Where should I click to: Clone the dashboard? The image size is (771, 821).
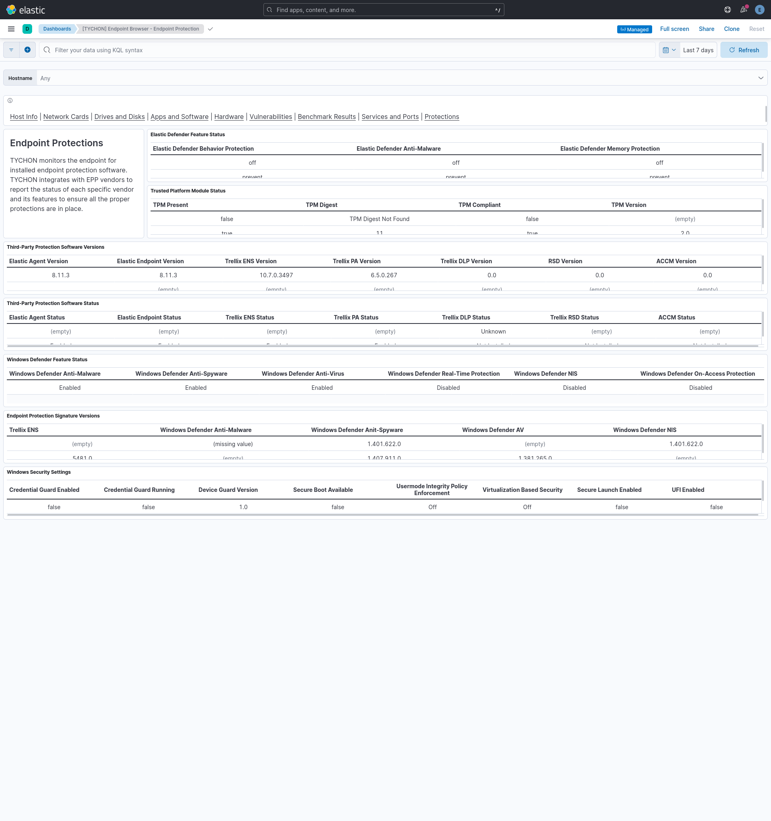click(x=731, y=29)
